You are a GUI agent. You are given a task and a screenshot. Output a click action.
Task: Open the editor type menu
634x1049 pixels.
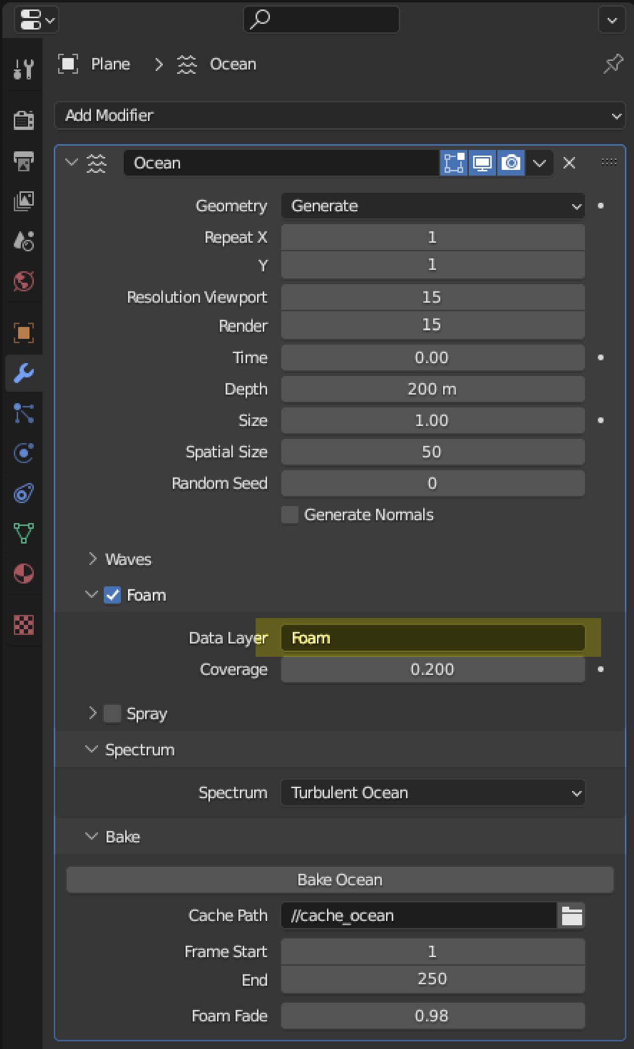(x=37, y=20)
